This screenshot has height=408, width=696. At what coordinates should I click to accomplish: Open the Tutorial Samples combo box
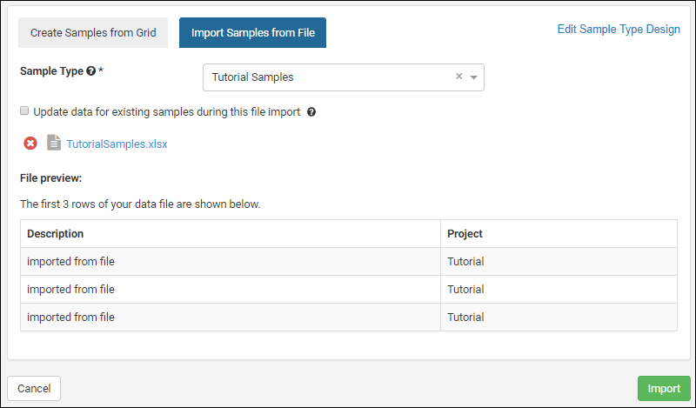[x=331, y=77]
